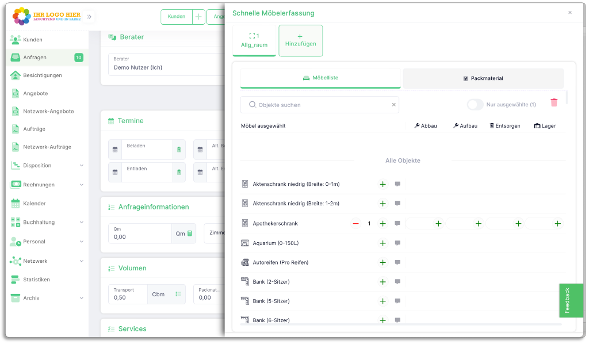The image size is (589, 344).
Task: Collapse sidebar with double chevron icon
Action: click(x=89, y=17)
